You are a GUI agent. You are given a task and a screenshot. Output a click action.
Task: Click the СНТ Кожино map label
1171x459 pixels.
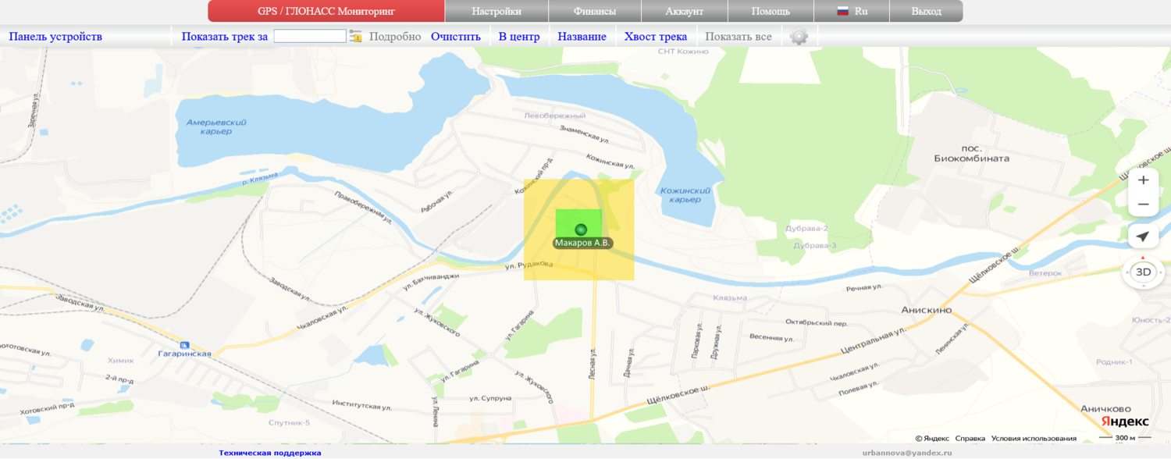click(x=683, y=52)
